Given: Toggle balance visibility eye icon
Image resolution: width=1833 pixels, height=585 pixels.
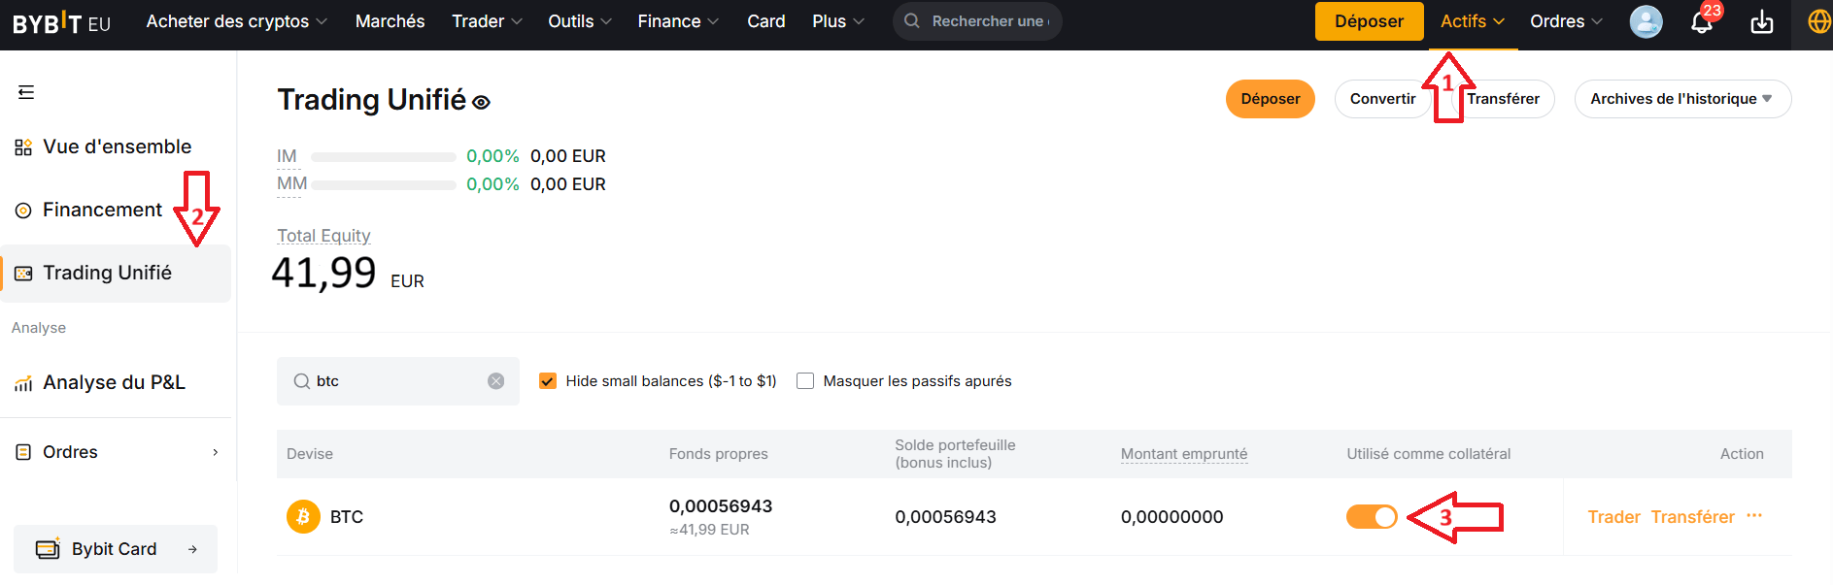Looking at the screenshot, I should coord(481,102).
